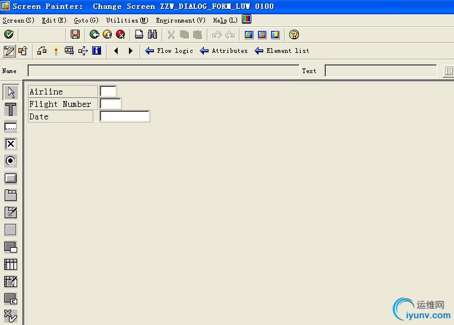Select the Flight Number label
Screen dimensions: 454x325
pyautogui.click(x=63, y=103)
